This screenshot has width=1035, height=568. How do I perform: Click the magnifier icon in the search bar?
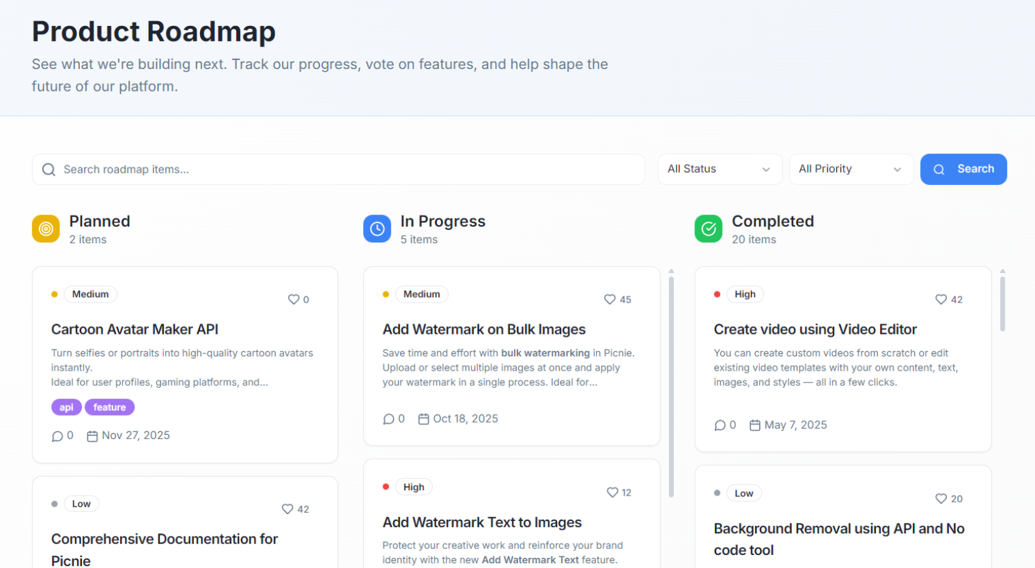tap(48, 169)
